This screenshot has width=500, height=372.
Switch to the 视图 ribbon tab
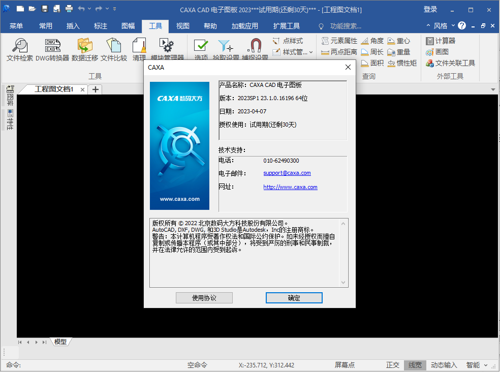click(183, 26)
